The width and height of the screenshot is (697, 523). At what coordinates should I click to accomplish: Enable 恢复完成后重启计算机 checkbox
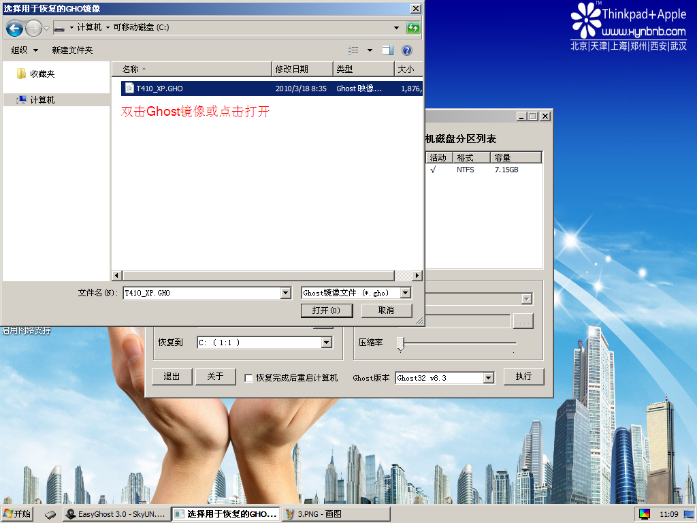click(248, 378)
